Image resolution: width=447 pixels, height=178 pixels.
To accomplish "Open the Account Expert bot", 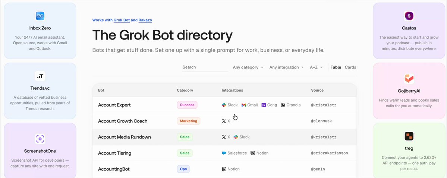I will [x=114, y=105].
